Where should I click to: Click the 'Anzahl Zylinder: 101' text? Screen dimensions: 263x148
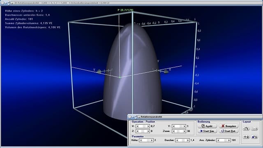point(19,19)
